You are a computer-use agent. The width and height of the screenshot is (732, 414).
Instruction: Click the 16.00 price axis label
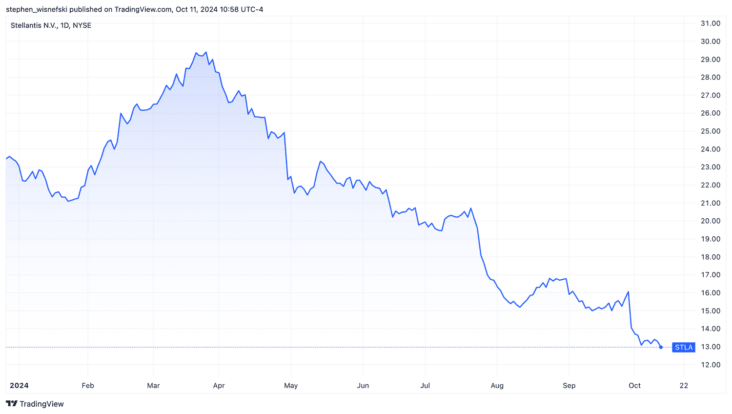tap(711, 293)
